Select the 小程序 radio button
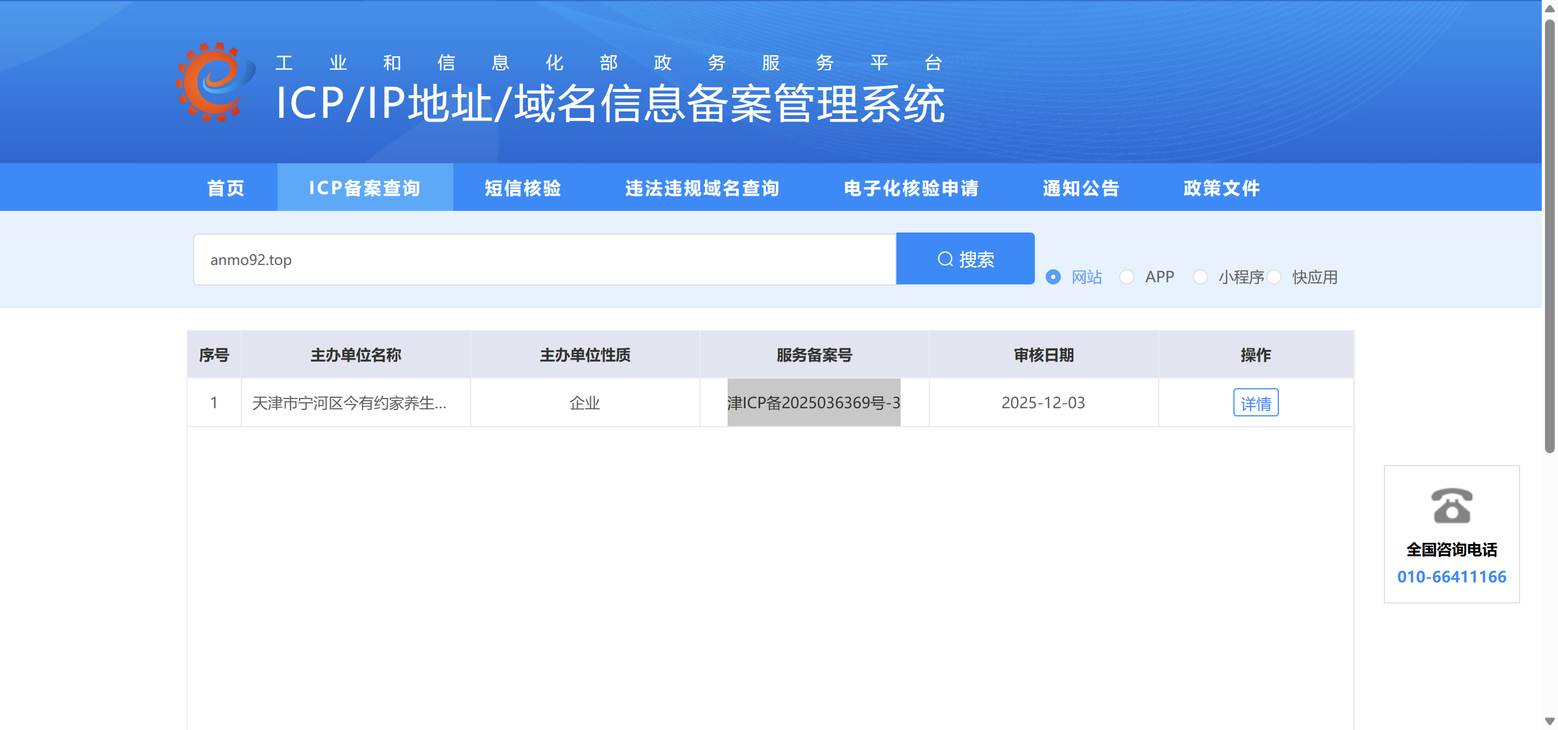This screenshot has width=1558, height=730. coord(1200,277)
